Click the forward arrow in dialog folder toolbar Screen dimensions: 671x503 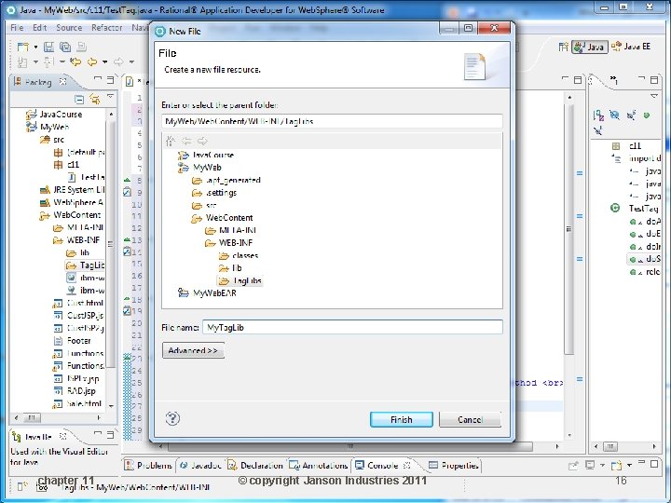202,141
